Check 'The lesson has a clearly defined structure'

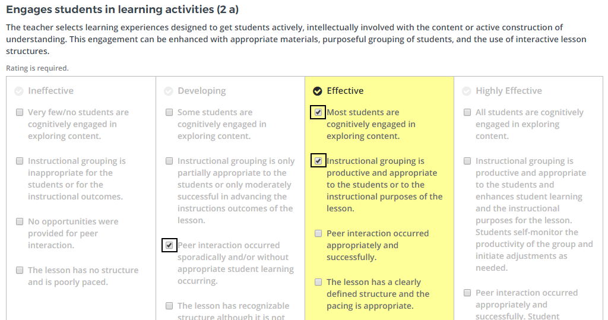pos(318,282)
